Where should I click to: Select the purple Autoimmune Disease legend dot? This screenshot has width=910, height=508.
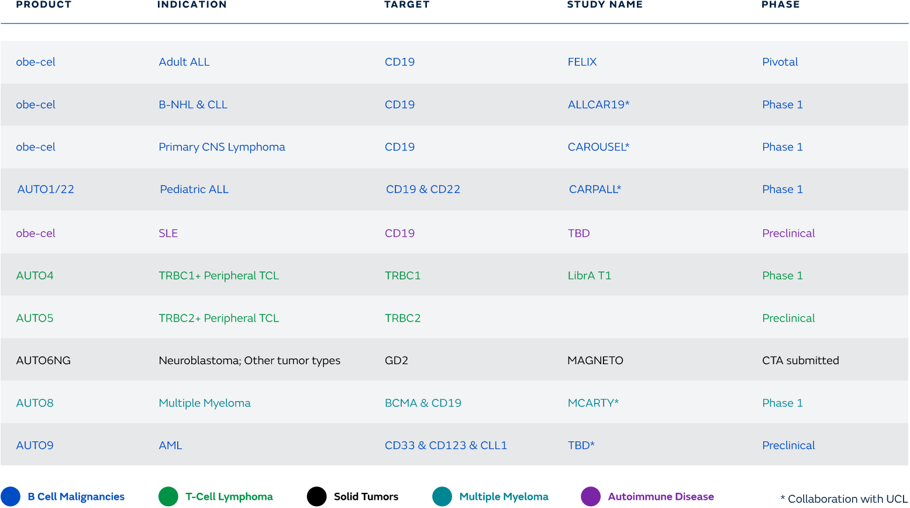[x=591, y=496]
